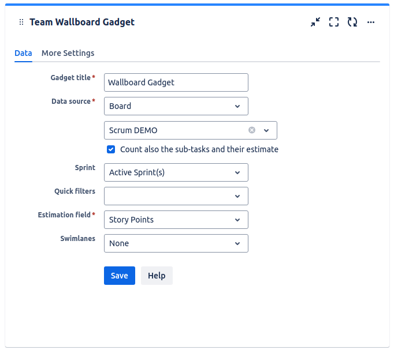
Task: Minimize the Team Wallboard Gadget
Action: tap(315, 22)
